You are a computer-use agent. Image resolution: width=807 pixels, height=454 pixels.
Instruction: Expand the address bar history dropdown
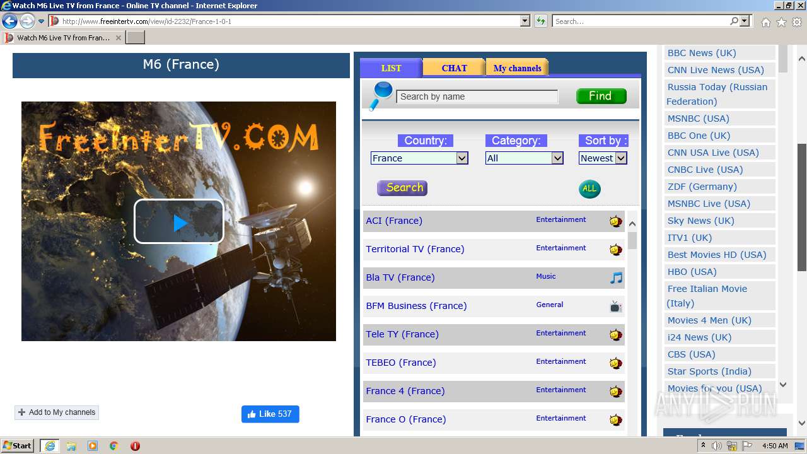pos(525,21)
